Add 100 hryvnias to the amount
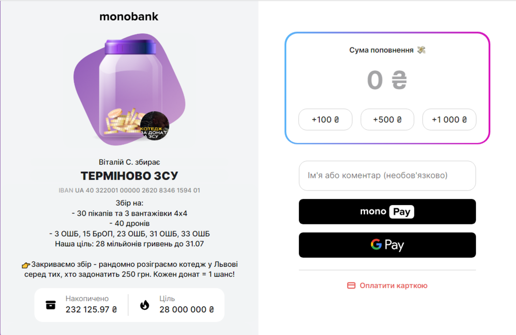This screenshot has width=516, height=335. [x=325, y=120]
